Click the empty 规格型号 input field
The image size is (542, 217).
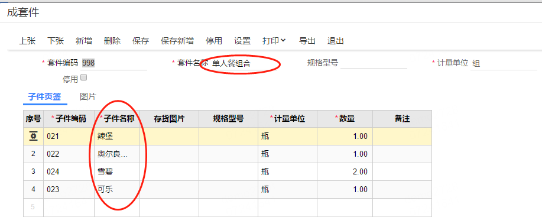[374, 63]
